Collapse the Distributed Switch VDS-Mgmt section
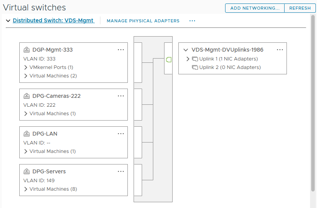The image size is (317, 208). coord(8,21)
